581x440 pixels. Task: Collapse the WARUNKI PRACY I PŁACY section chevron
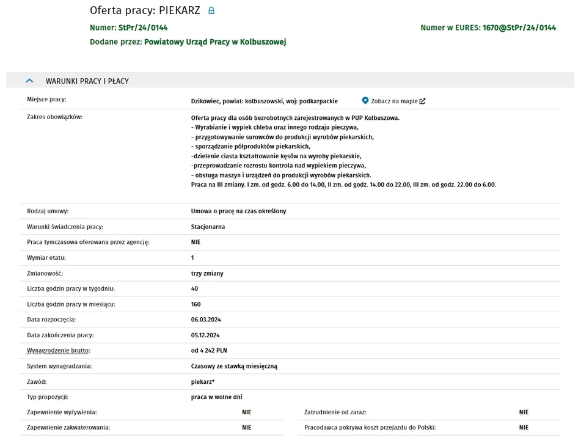pyautogui.click(x=30, y=81)
